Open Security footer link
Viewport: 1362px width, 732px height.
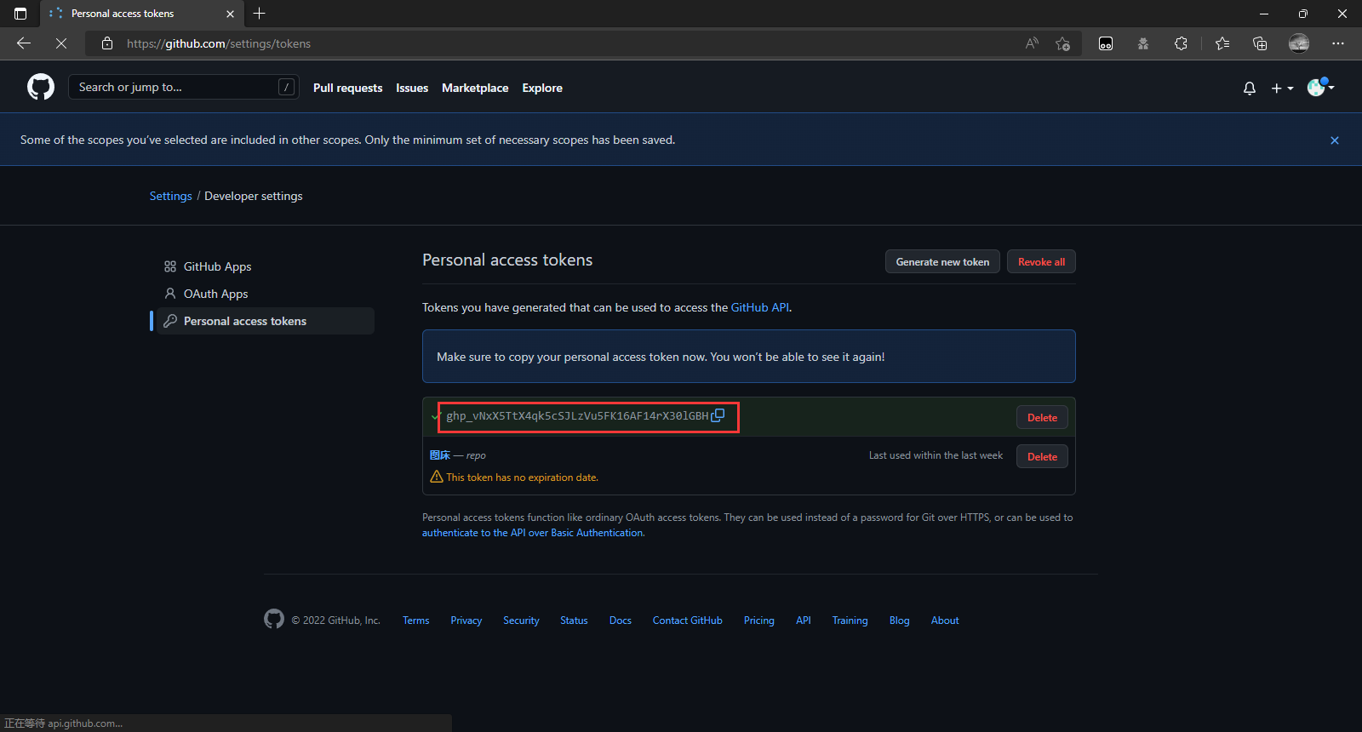tap(521, 620)
